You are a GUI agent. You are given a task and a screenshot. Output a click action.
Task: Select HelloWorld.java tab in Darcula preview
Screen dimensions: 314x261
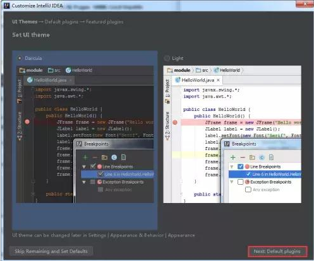coord(49,80)
